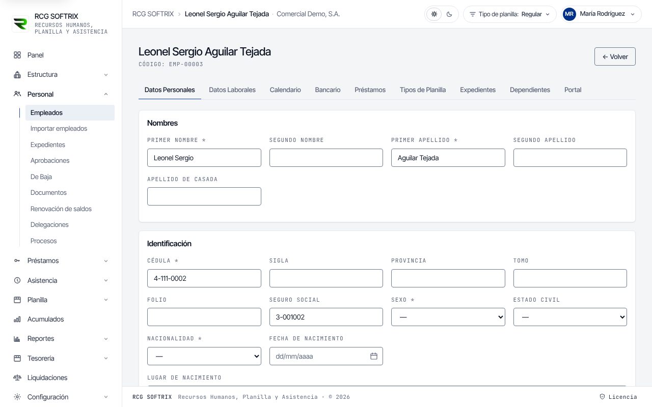
Task: Switch to the Calendario tab
Action: click(285, 90)
